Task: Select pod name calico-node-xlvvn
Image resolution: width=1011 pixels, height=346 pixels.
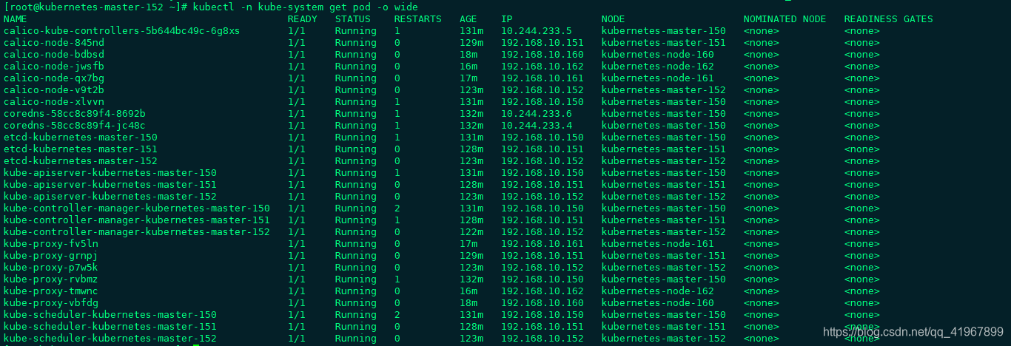Action: (x=54, y=101)
